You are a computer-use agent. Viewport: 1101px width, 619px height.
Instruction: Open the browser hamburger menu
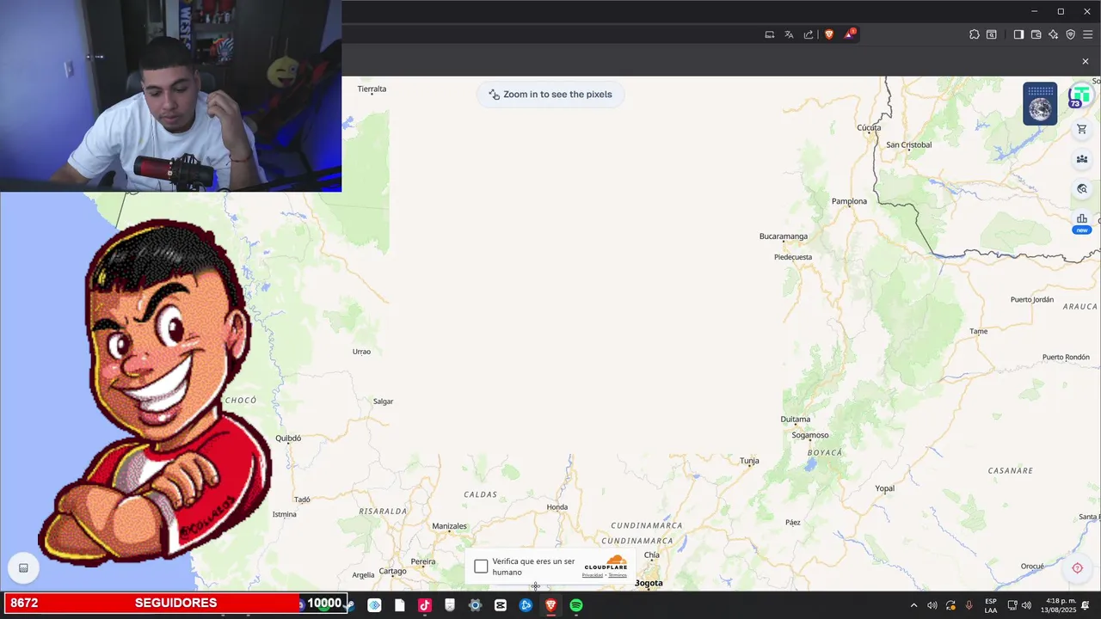click(1088, 34)
